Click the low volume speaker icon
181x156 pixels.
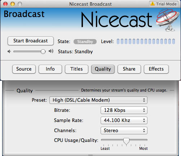tap(9, 52)
